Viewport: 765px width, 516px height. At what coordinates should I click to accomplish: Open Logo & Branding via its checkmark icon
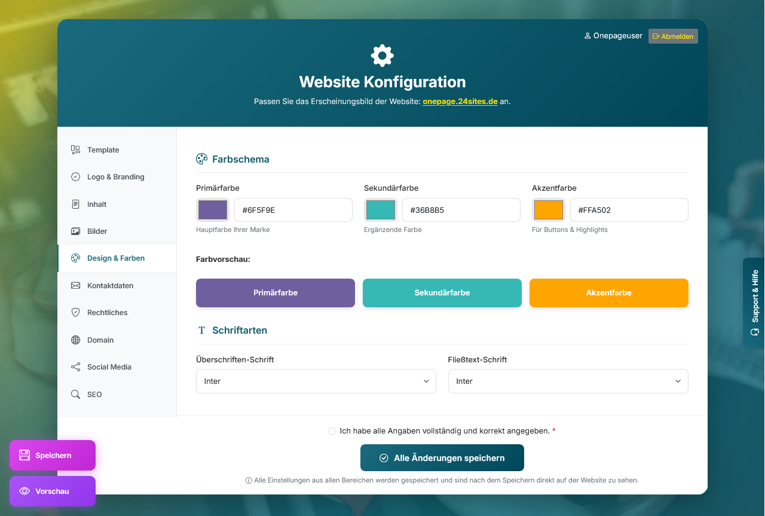75,176
